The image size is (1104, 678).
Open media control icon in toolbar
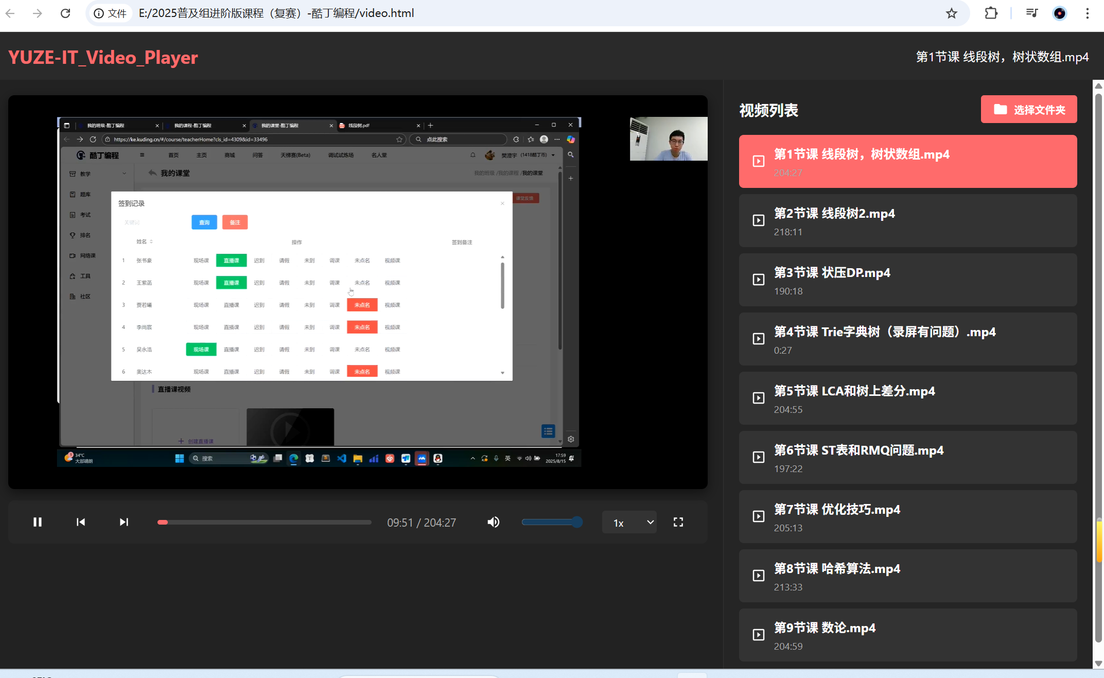tap(1031, 13)
